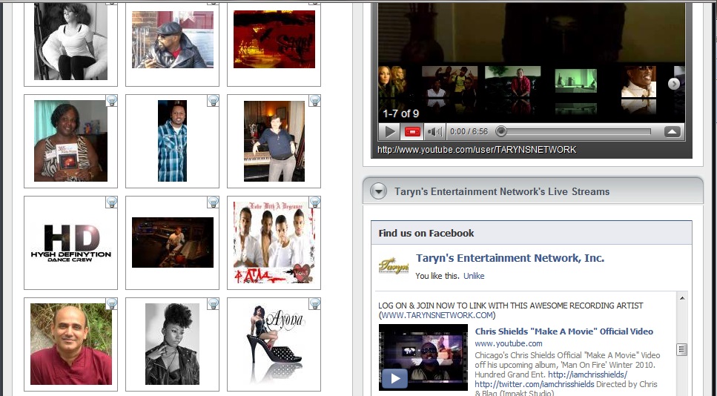The width and height of the screenshot is (717, 396).
Task: Open Taryn's Entertainment Network, Inc. Facebook page
Action: [x=509, y=258]
